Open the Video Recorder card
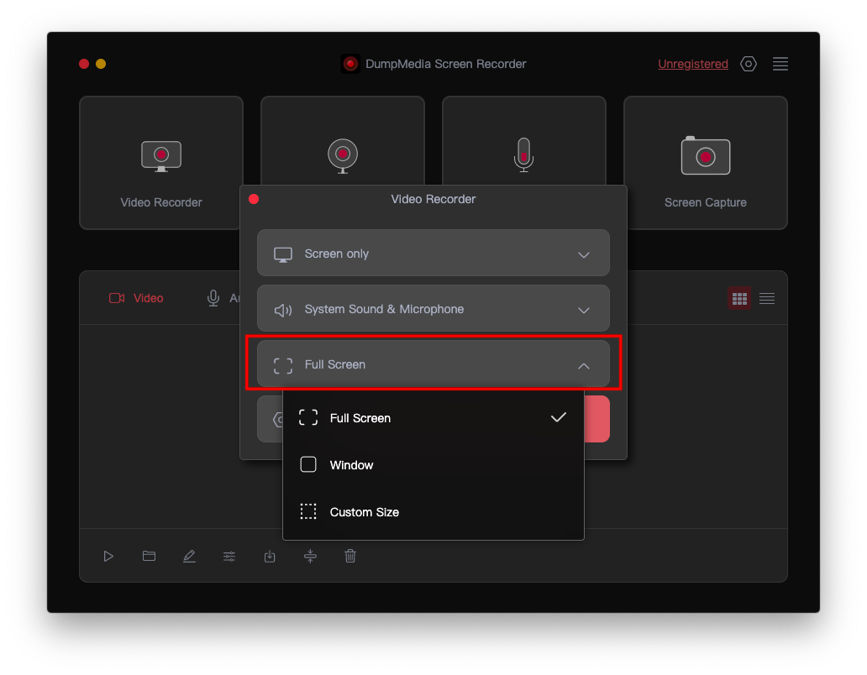 coord(161,162)
